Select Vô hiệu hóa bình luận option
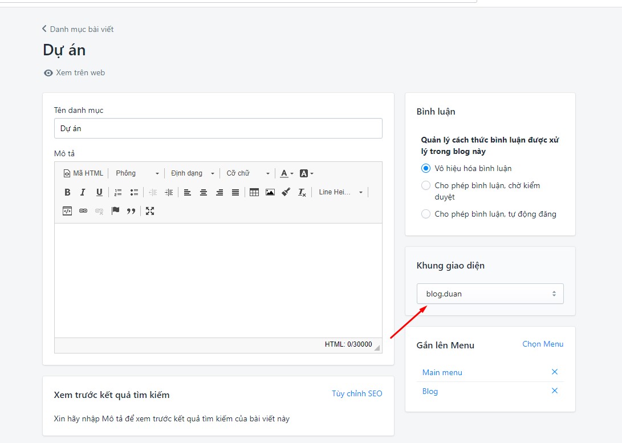622x443 pixels. point(426,168)
